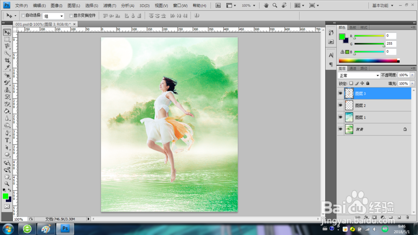Switch to the 通道 tab

pyautogui.click(x=353, y=69)
